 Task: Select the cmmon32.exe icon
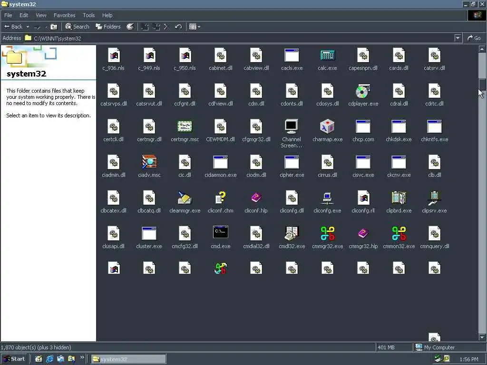pyautogui.click(x=399, y=233)
